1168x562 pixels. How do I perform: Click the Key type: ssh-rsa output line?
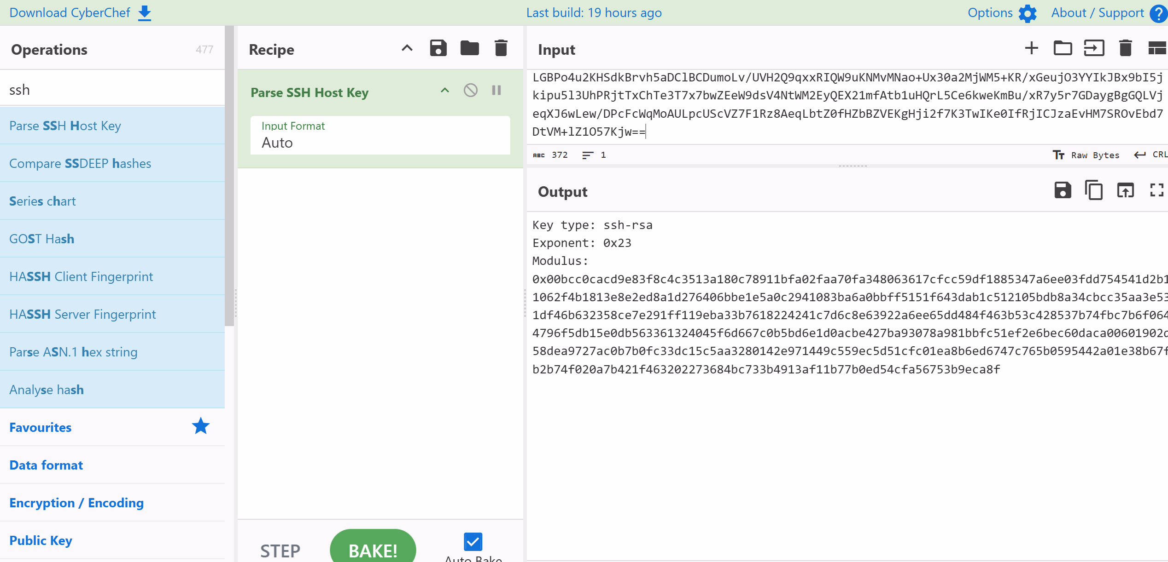click(x=592, y=225)
